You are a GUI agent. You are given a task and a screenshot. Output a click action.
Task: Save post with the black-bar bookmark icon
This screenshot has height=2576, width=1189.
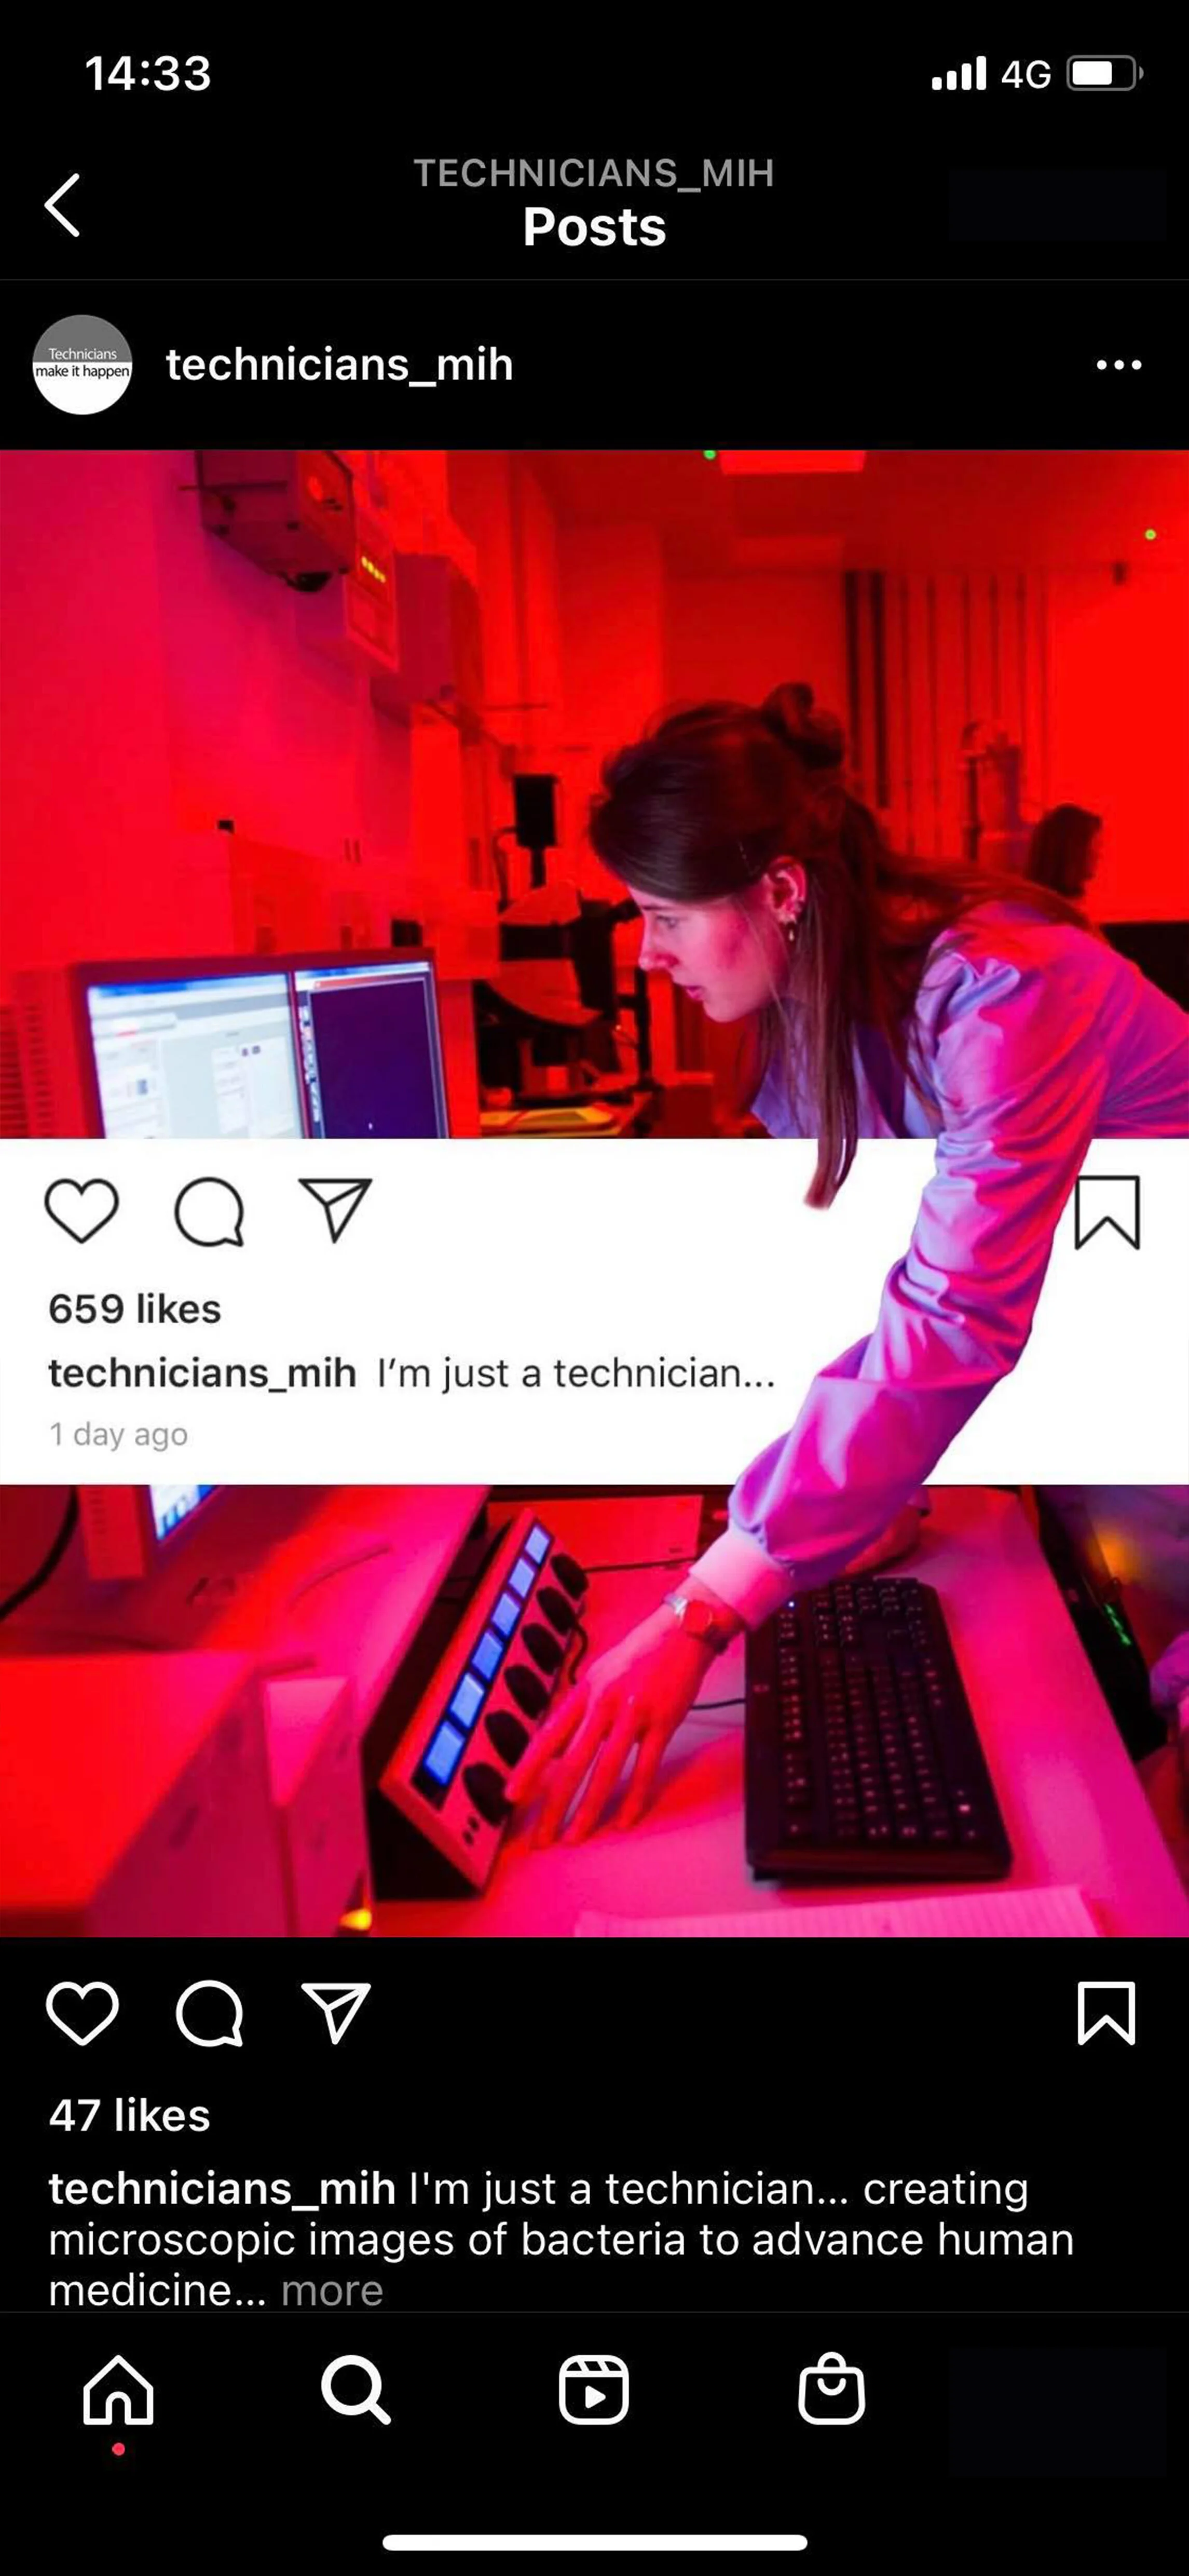click(1106, 2013)
